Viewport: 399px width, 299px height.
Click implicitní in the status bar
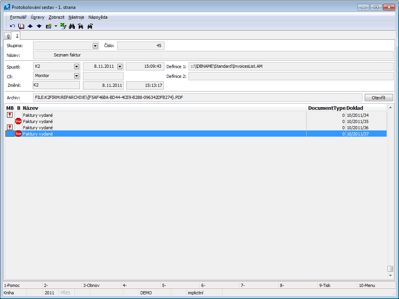pyautogui.click(x=196, y=293)
